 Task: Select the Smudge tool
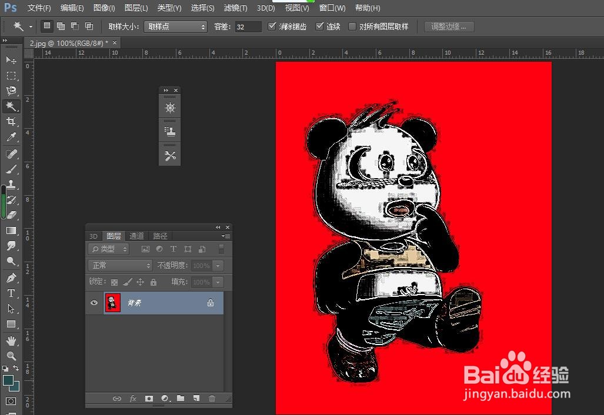11,246
